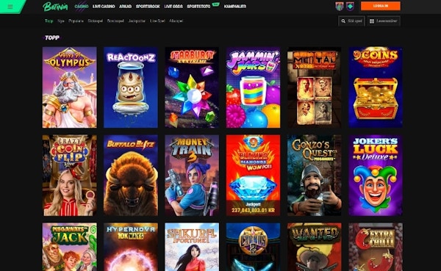The height and width of the screenshot is (271, 441).
Task: Click the purple diamond shield badge icon
Action: click(x=350, y=6)
